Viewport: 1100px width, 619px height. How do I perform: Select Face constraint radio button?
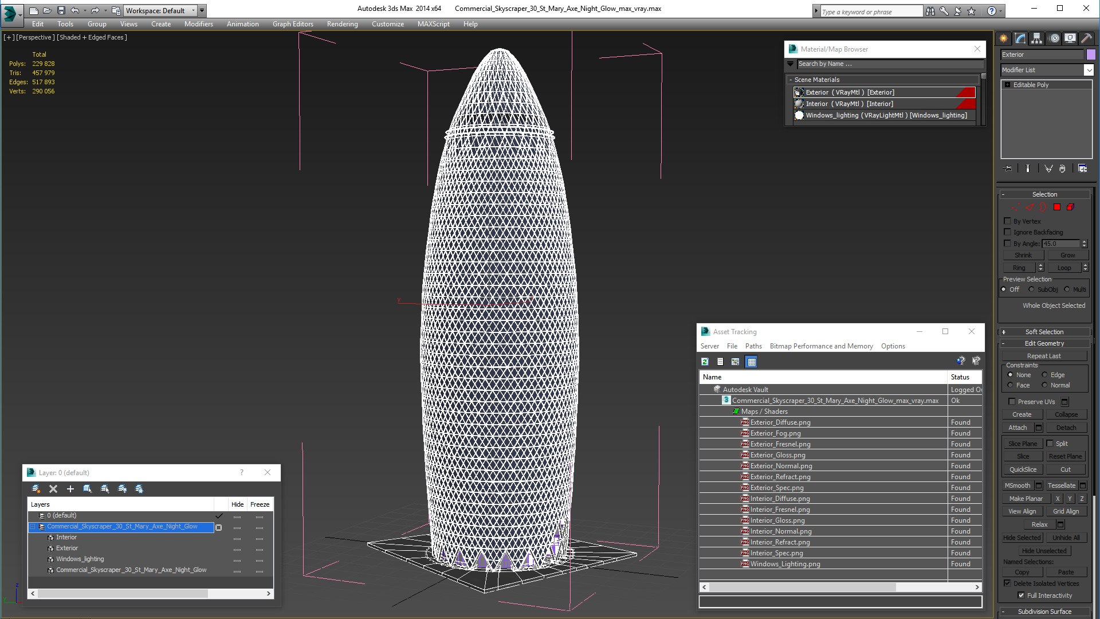(1010, 385)
